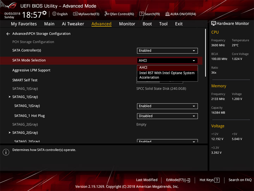Viewport: 254px width, 191px height.
Task: Choose Intel RST With Intel Optane option
Action: (167, 75)
